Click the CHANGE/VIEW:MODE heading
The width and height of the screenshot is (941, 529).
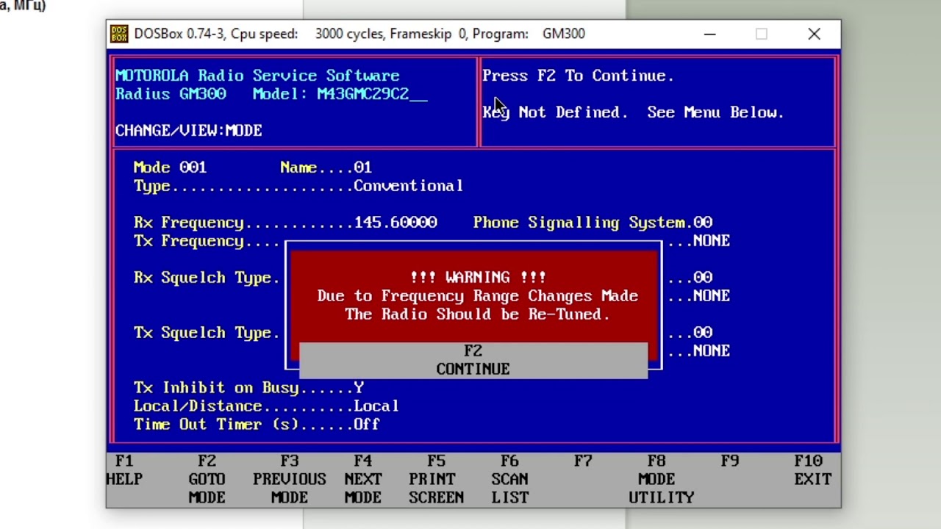(x=189, y=131)
